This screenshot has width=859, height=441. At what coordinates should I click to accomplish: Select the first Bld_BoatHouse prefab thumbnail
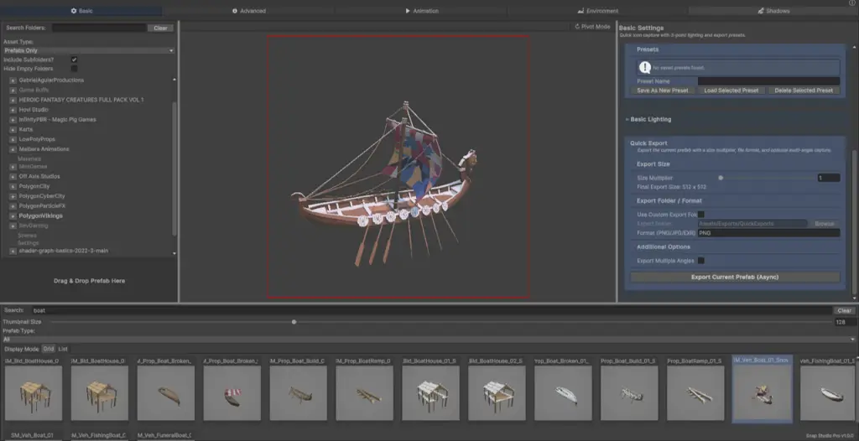click(34, 392)
